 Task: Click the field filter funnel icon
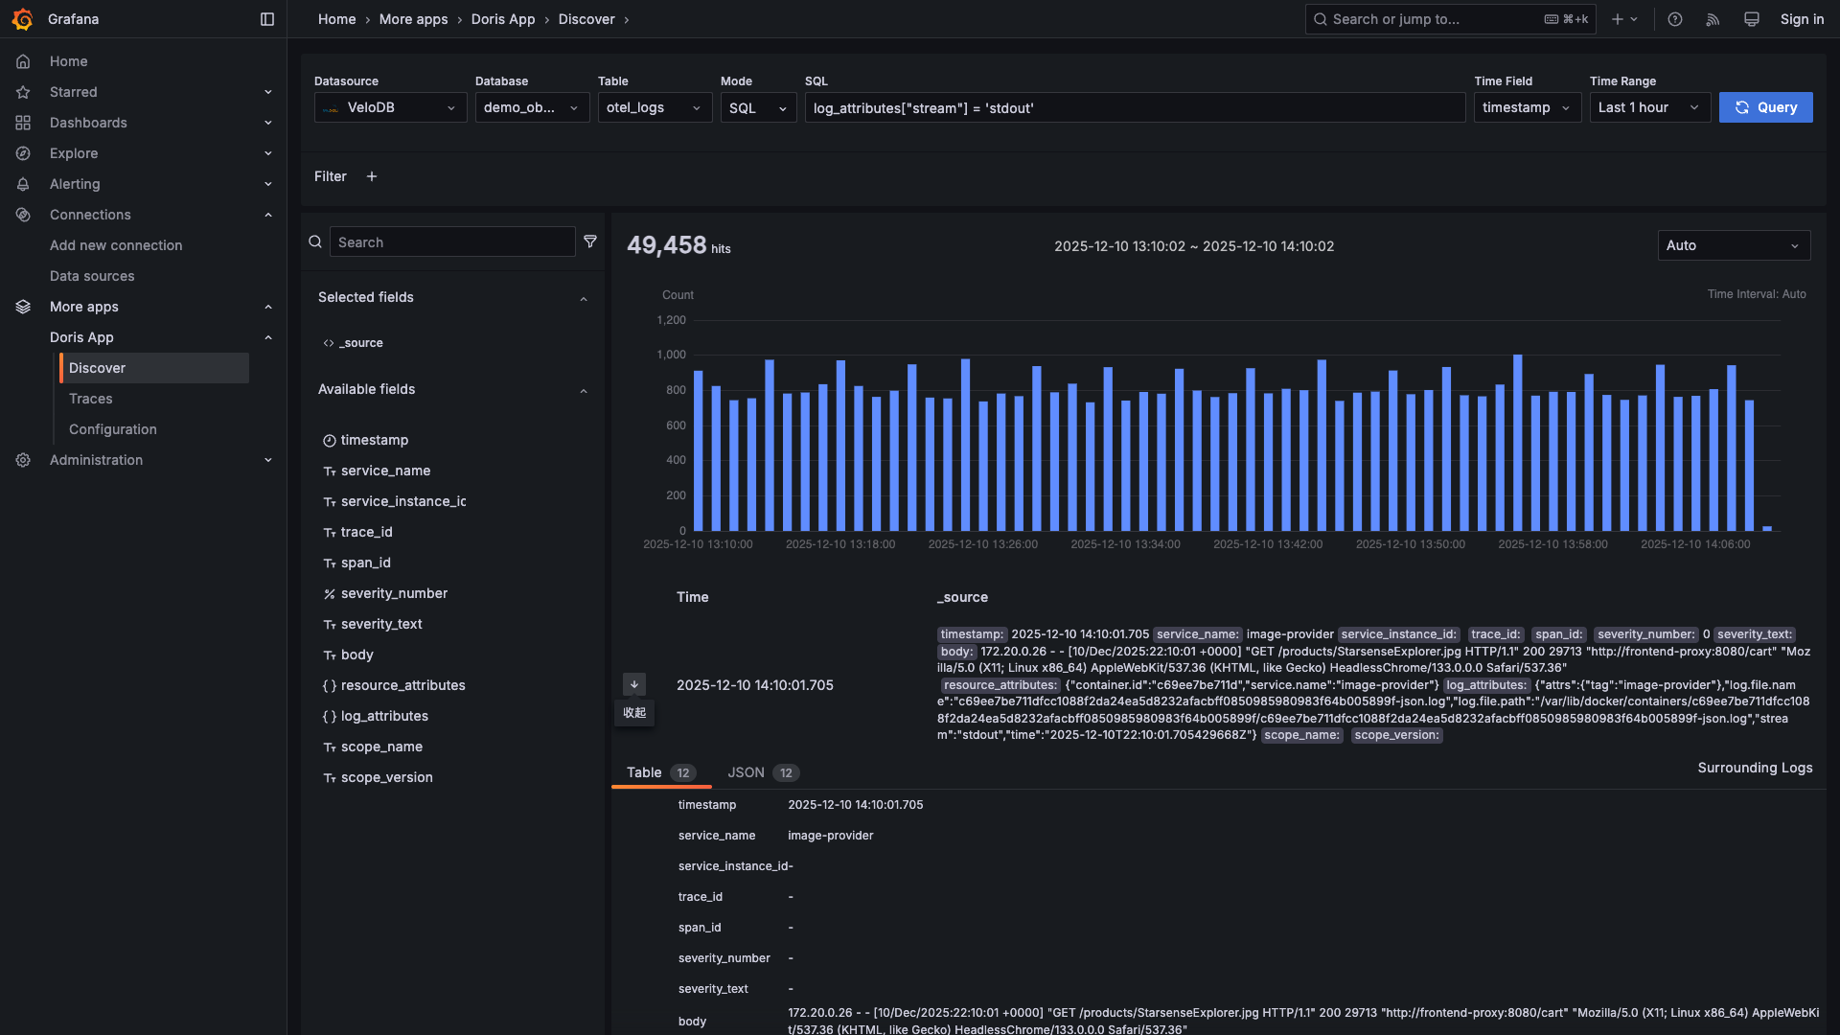590,242
